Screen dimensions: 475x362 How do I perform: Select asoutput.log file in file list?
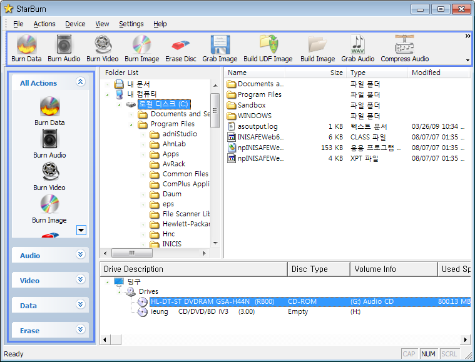(257, 126)
